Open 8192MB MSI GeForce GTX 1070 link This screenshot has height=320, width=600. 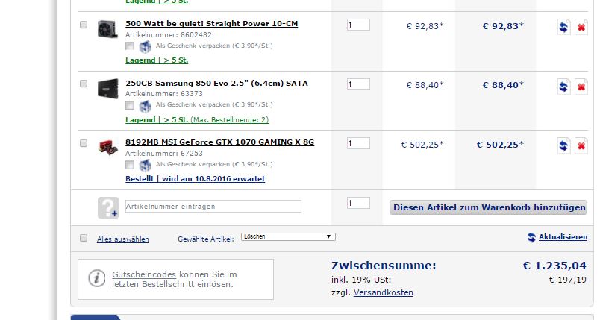click(219, 142)
